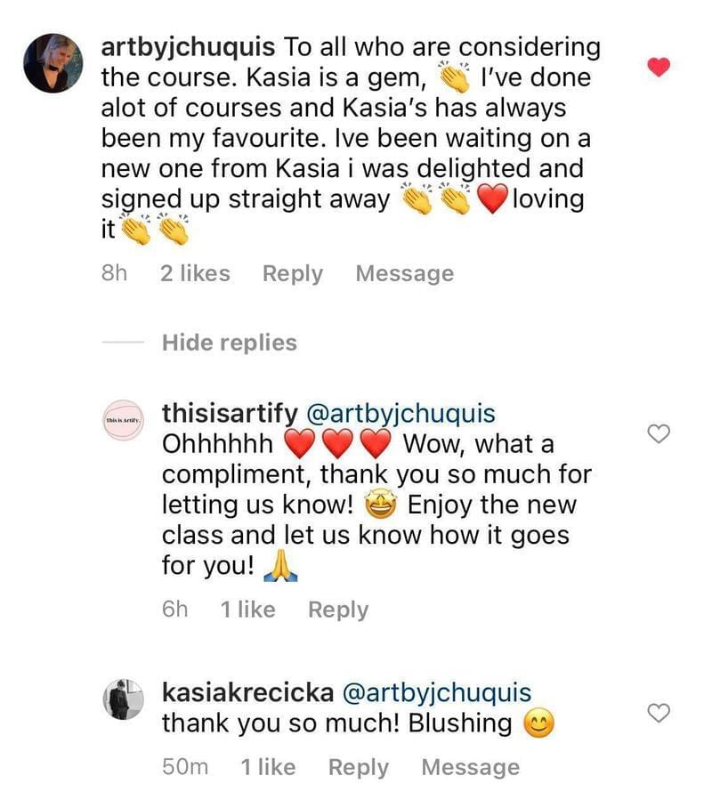Open kasiakrecicka profile avatar

(x=124, y=699)
